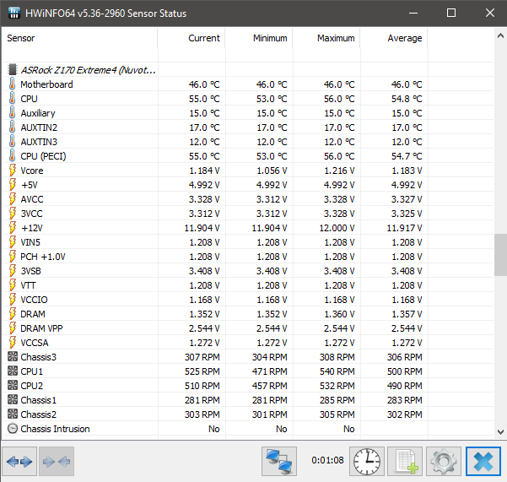Click the Auxiliary thermometer icon
Viewport: 507px width, 482px height.
coord(13,112)
